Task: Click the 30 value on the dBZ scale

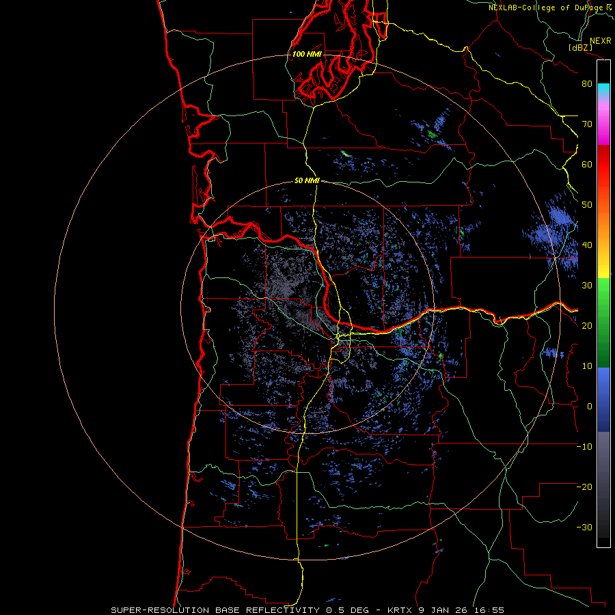Action: 587,285
